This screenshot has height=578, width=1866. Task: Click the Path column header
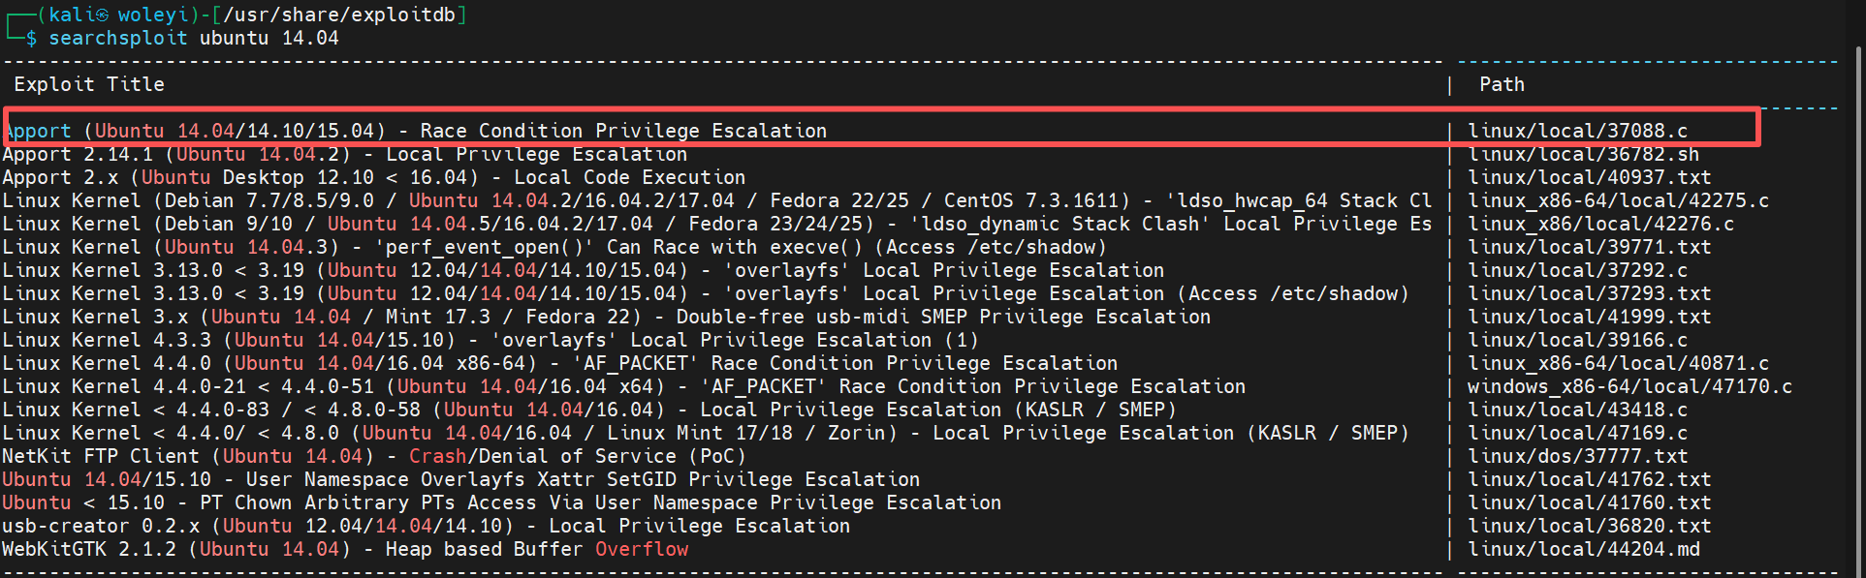[x=1502, y=85]
